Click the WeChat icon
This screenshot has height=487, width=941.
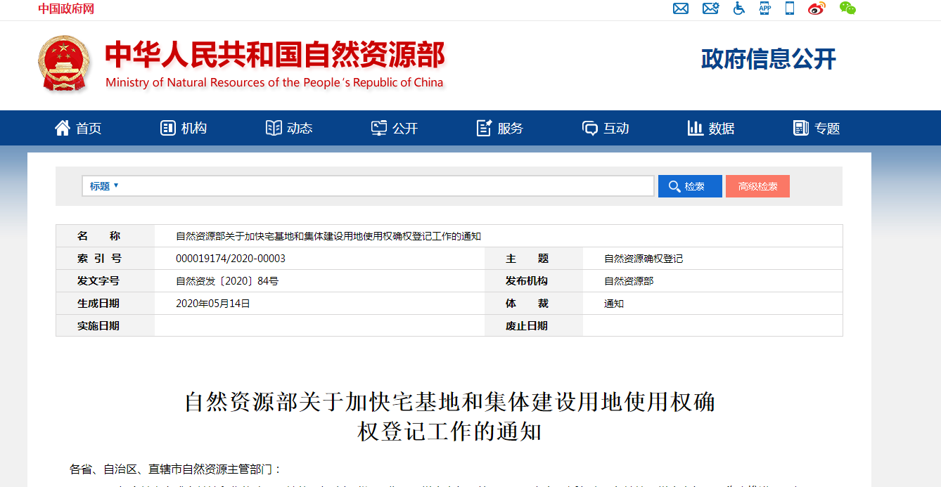(x=847, y=8)
